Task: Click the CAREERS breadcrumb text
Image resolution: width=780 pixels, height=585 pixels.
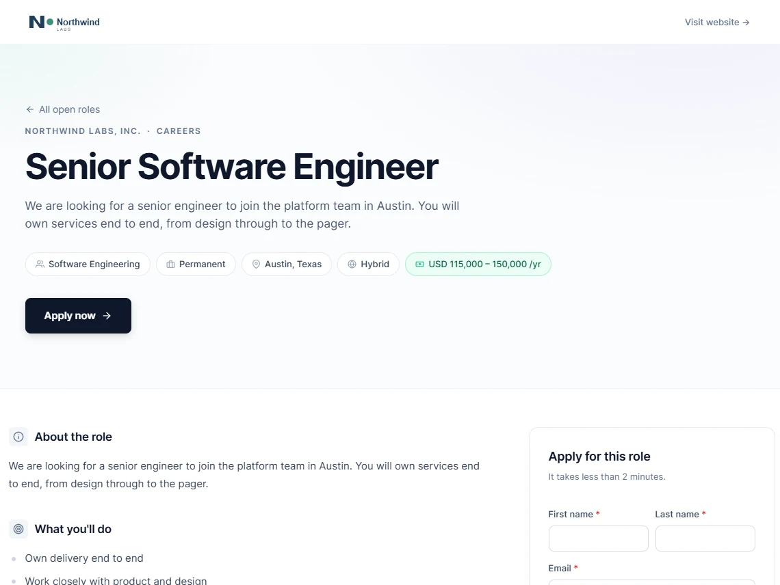Action: [x=179, y=131]
